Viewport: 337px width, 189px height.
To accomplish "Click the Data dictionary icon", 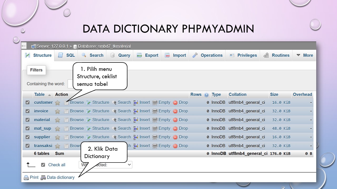I will pos(43,178).
